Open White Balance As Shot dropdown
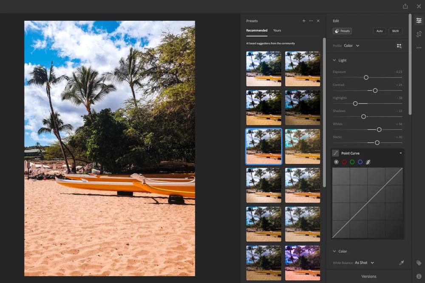Image resolution: width=425 pixels, height=283 pixels. click(x=364, y=263)
